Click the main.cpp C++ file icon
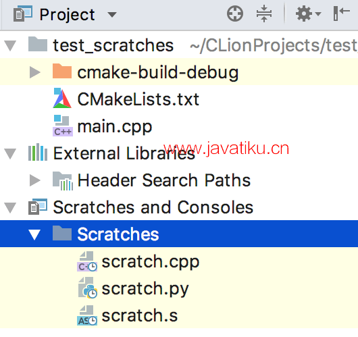 tap(63, 126)
